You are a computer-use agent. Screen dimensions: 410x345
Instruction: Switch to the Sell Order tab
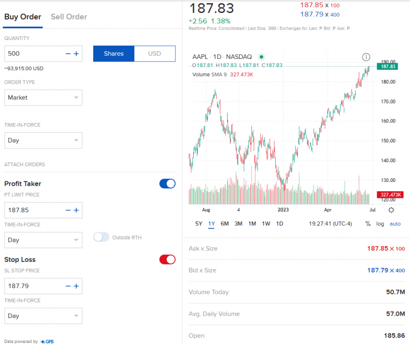point(69,17)
